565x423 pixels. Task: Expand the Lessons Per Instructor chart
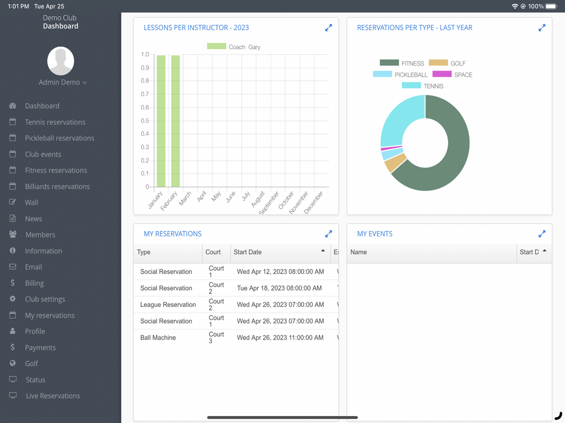[328, 28]
